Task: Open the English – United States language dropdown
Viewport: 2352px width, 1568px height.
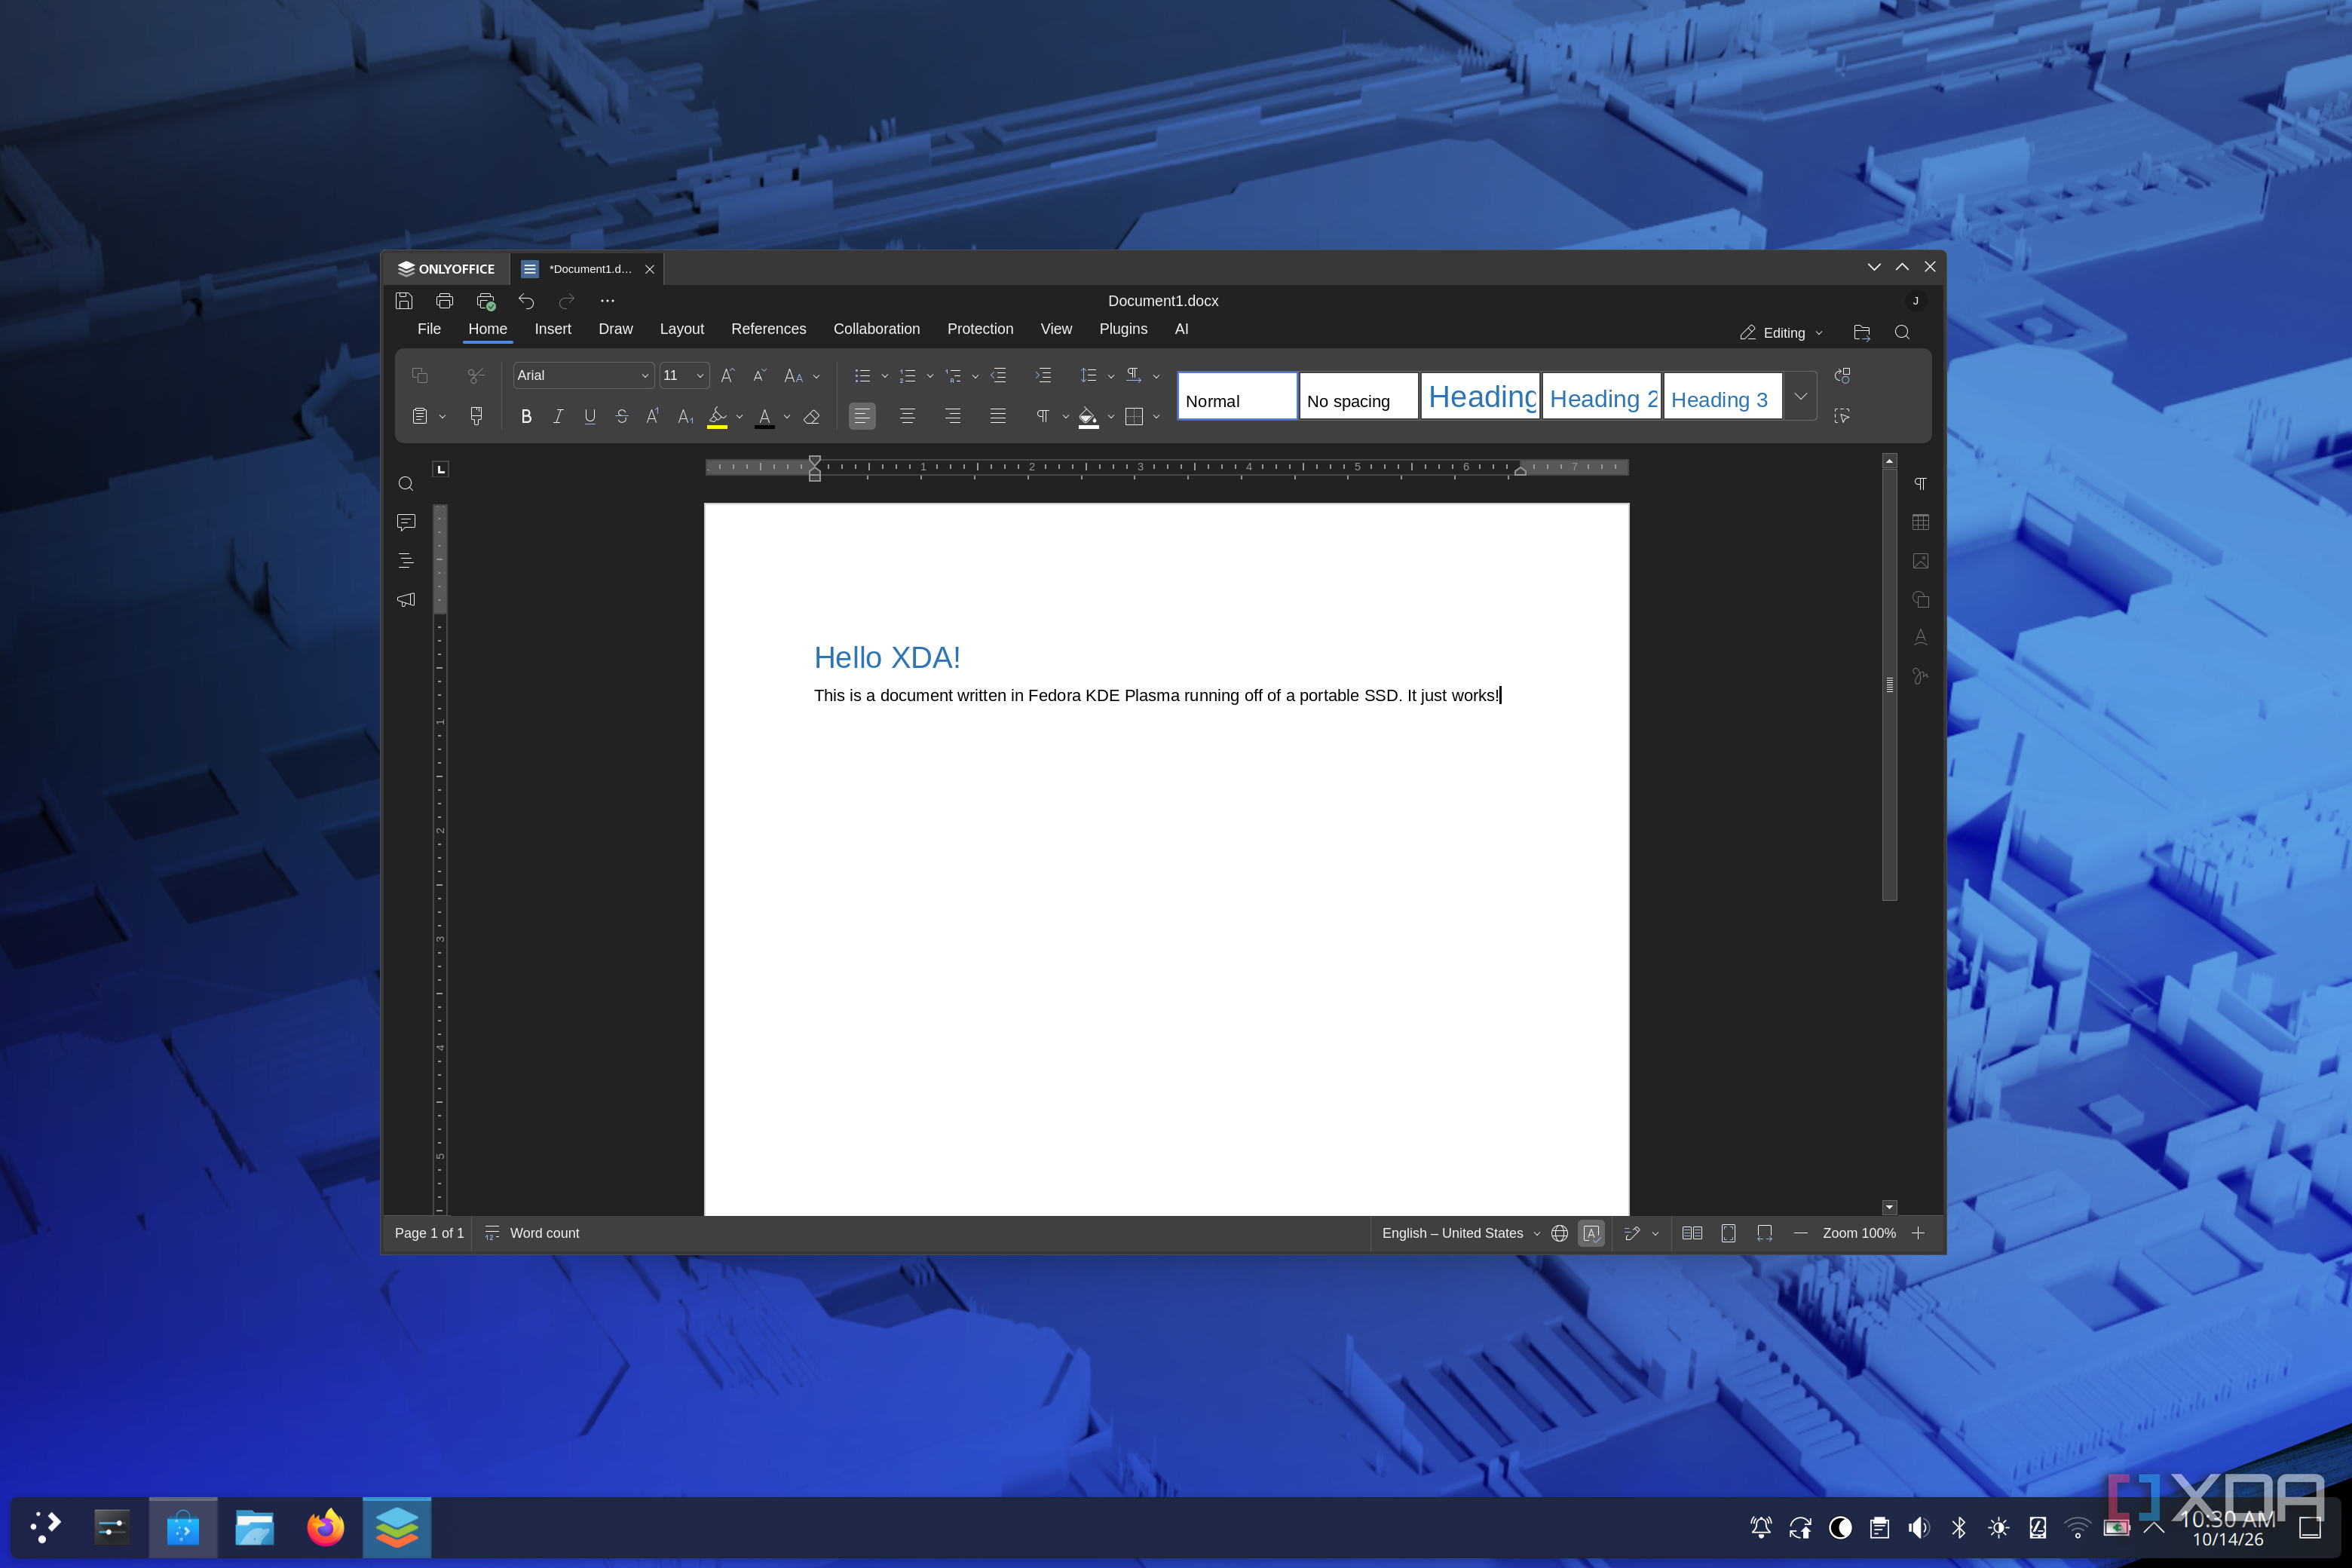Action: [1461, 1233]
